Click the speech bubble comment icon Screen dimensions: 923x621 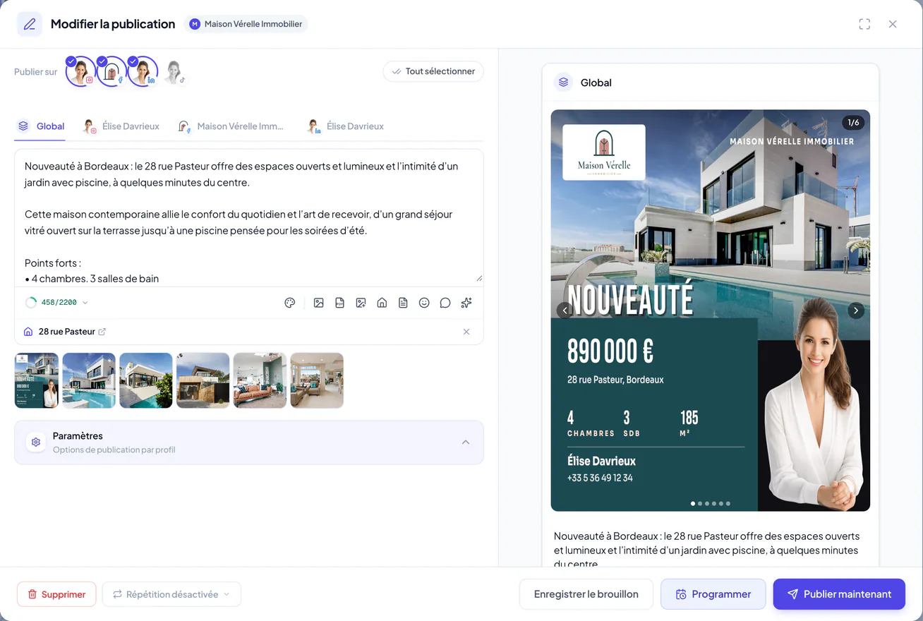click(445, 303)
